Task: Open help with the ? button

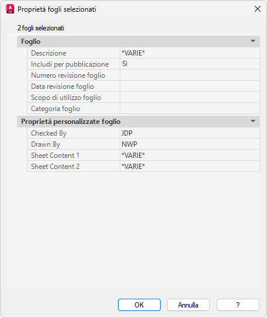Action: (x=238, y=305)
